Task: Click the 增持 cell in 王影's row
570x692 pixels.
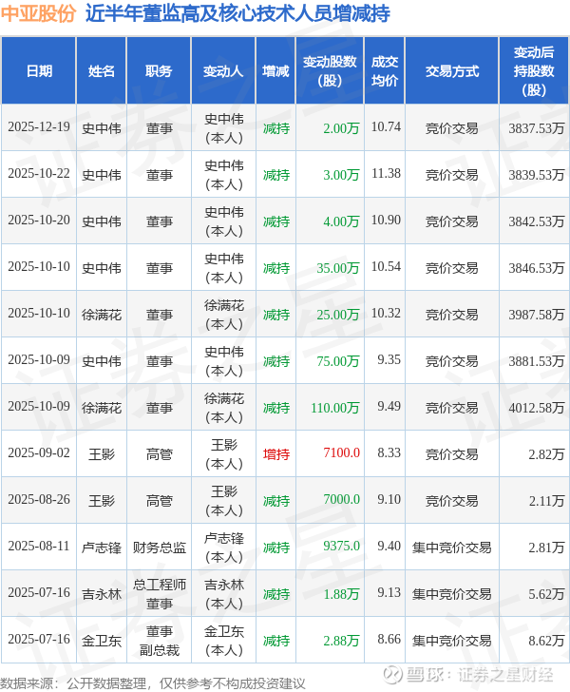Action: 276,454
